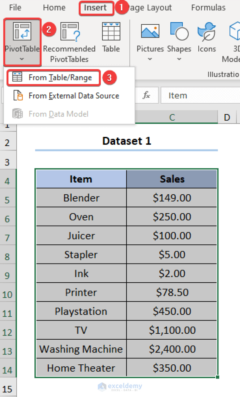Choose From External Data Source
The height and width of the screenshot is (397, 240).
pyautogui.click(x=74, y=96)
